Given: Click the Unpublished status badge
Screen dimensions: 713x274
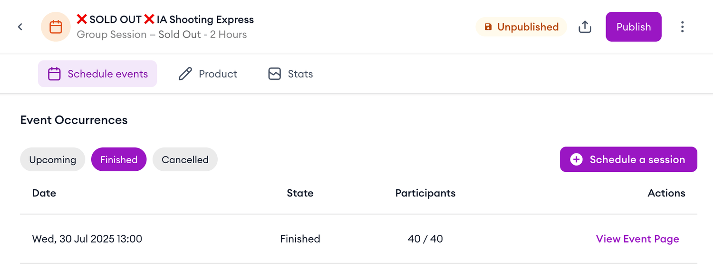Looking at the screenshot, I should pos(521,27).
